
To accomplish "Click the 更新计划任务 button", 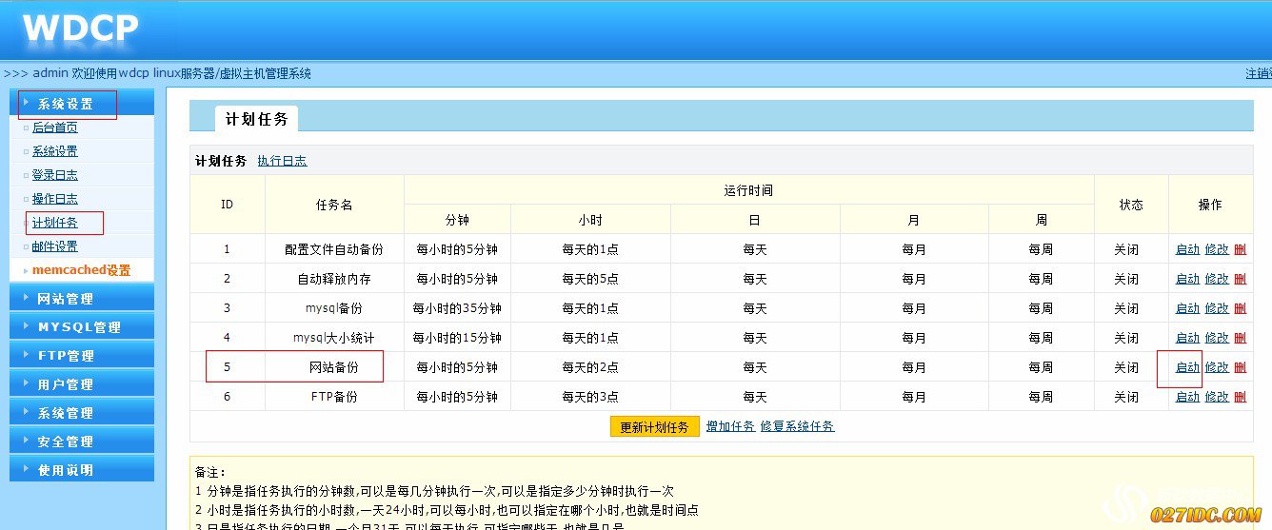I will [x=655, y=427].
